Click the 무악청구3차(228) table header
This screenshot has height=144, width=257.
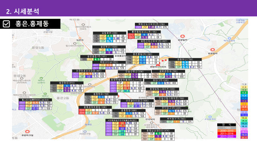(171, 108)
